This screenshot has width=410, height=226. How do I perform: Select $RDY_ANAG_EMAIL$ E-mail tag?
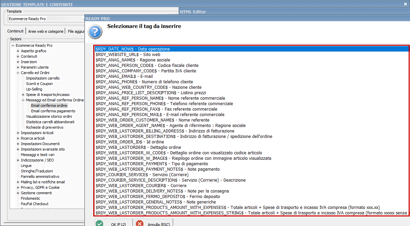(x=251, y=76)
